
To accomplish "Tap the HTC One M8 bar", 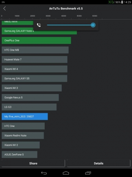I will coord(35,50).
